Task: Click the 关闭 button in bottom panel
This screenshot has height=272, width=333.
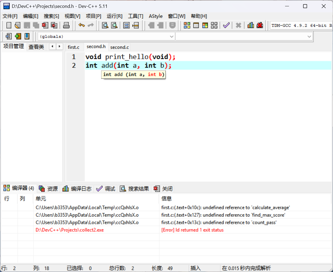Action: pyautogui.click(x=163, y=189)
